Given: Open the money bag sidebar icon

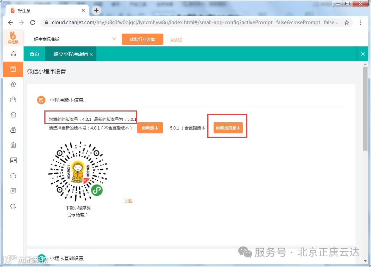Looking at the screenshot, I should pos(13,130).
